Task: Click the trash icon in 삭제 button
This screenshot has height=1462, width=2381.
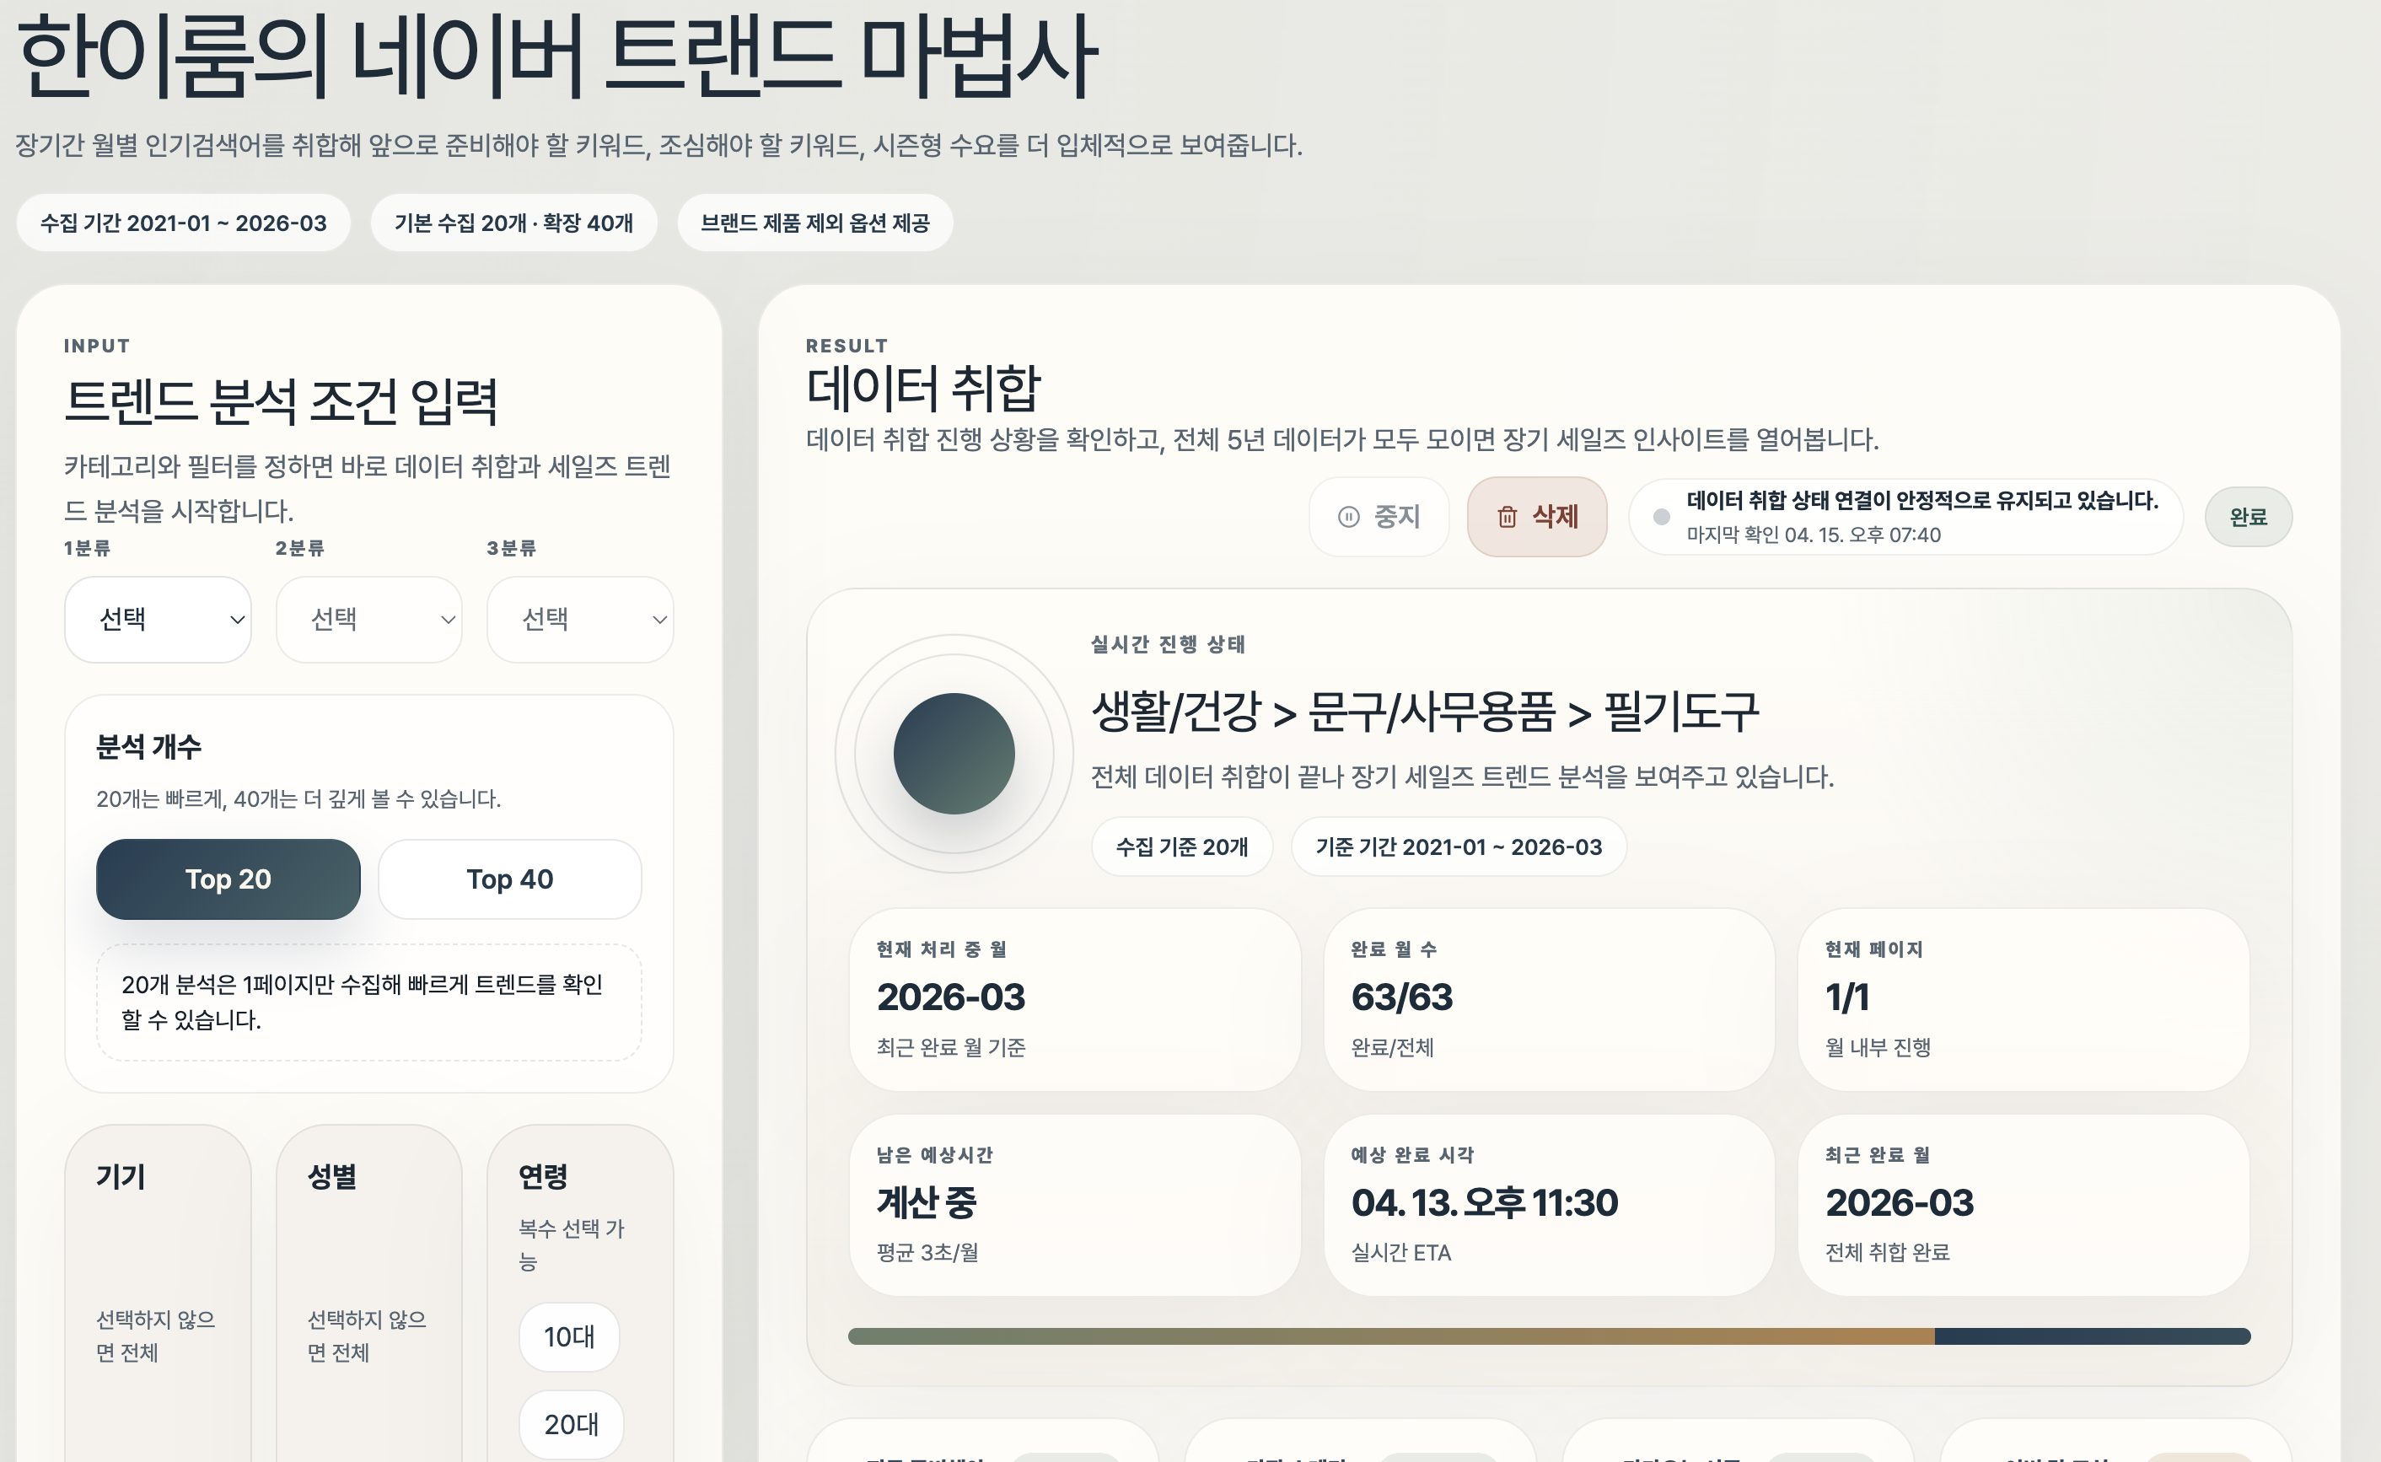Action: tap(1508, 518)
